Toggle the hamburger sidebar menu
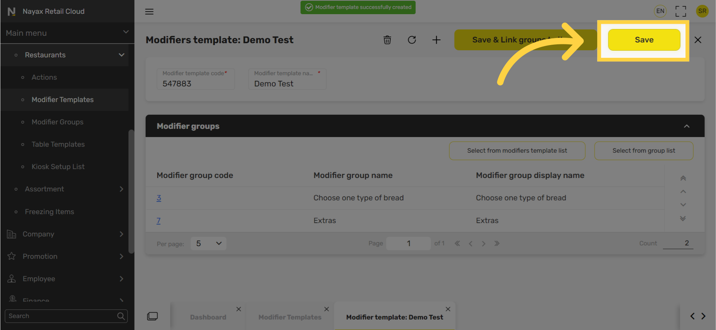The height and width of the screenshot is (330, 716). [x=149, y=12]
